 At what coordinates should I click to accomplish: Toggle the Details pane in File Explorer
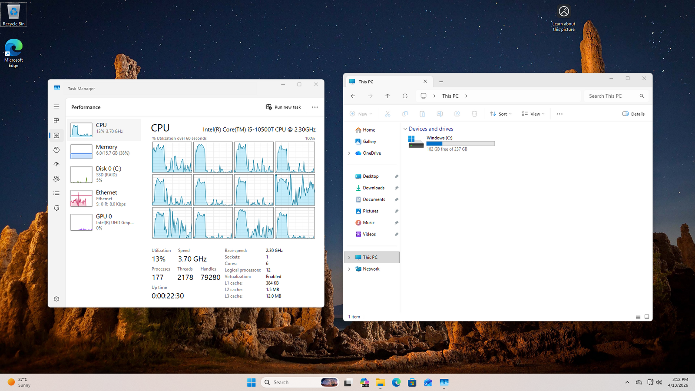(x=633, y=114)
